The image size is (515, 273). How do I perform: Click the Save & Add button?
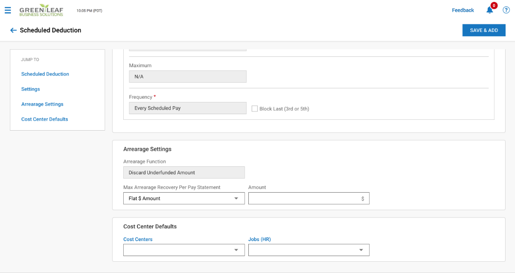(x=483, y=31)
